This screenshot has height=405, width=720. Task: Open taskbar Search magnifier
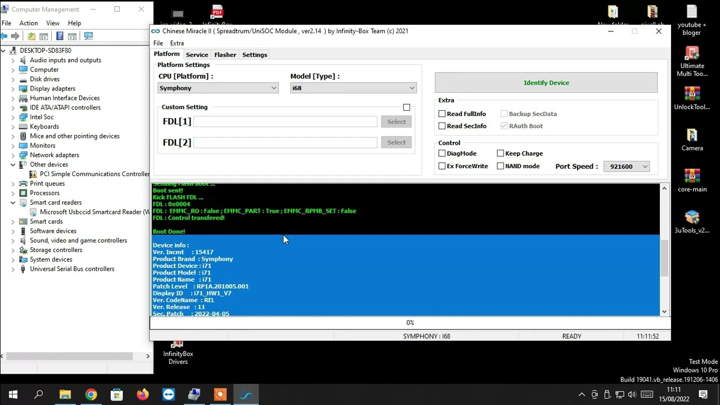39,395
